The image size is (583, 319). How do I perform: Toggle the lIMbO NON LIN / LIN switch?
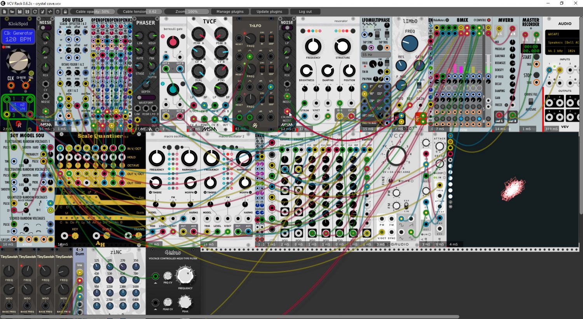tap(419, 85)
